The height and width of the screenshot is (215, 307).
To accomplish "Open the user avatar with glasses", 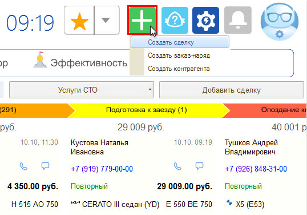I will [x=280, y=22].
